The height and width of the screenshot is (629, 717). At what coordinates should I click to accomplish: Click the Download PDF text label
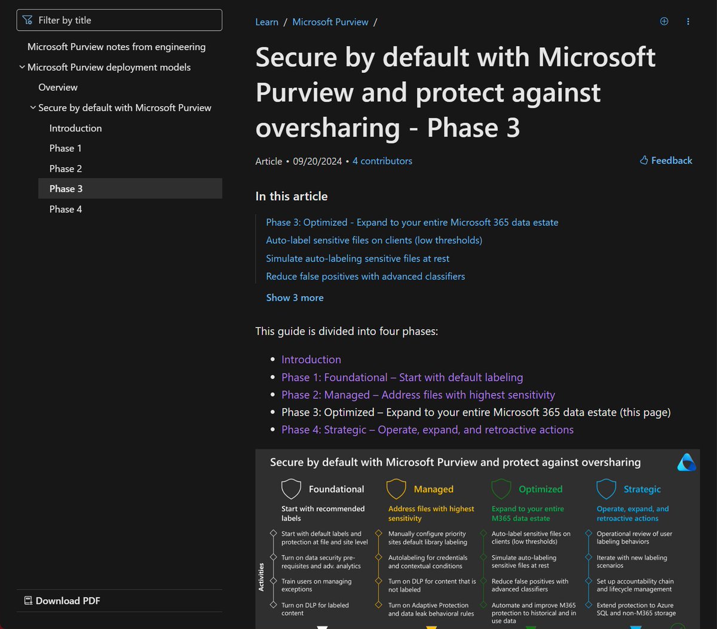(x=68, y=600)
